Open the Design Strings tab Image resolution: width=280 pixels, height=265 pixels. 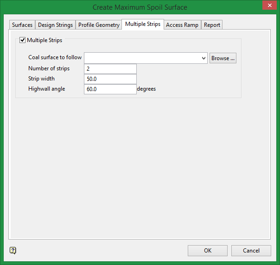click(x=55, y=25)
